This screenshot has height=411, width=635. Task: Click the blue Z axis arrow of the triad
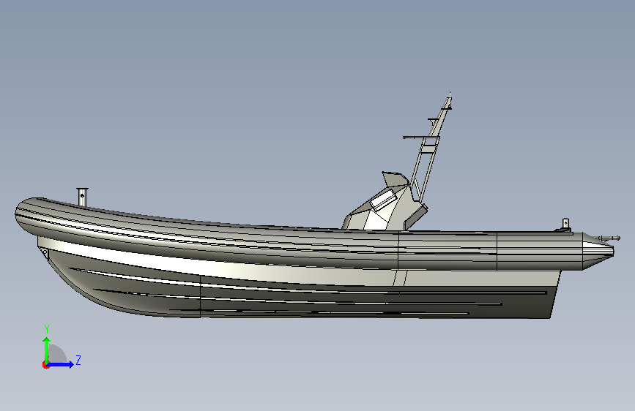pyautogui.click(x=61, y=364)
